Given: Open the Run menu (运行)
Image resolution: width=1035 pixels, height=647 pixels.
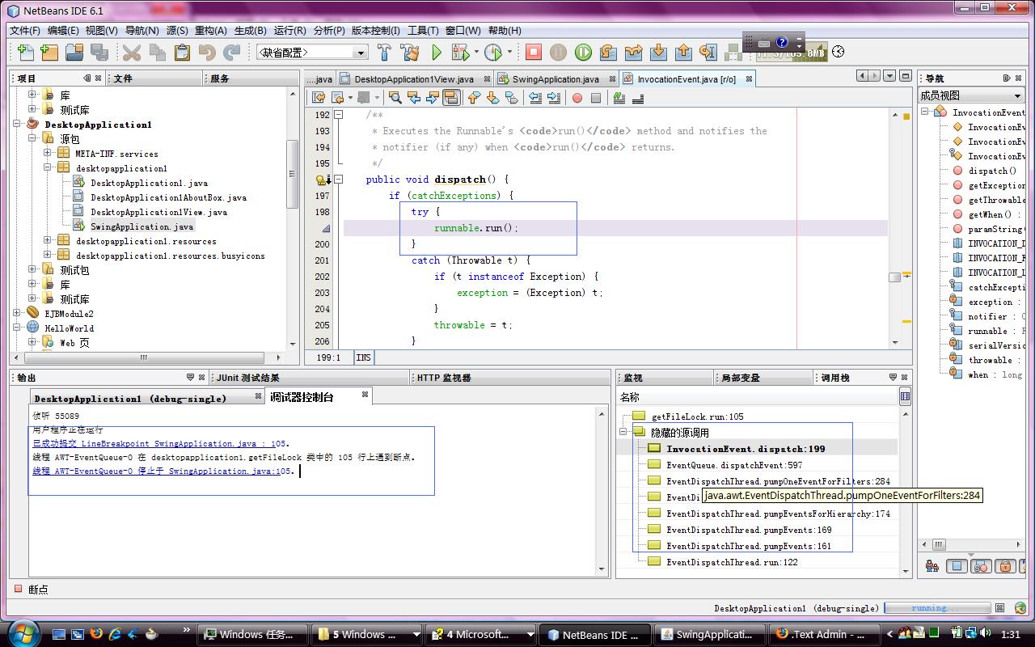Looking at the screenshot, I should coord(289,31).
